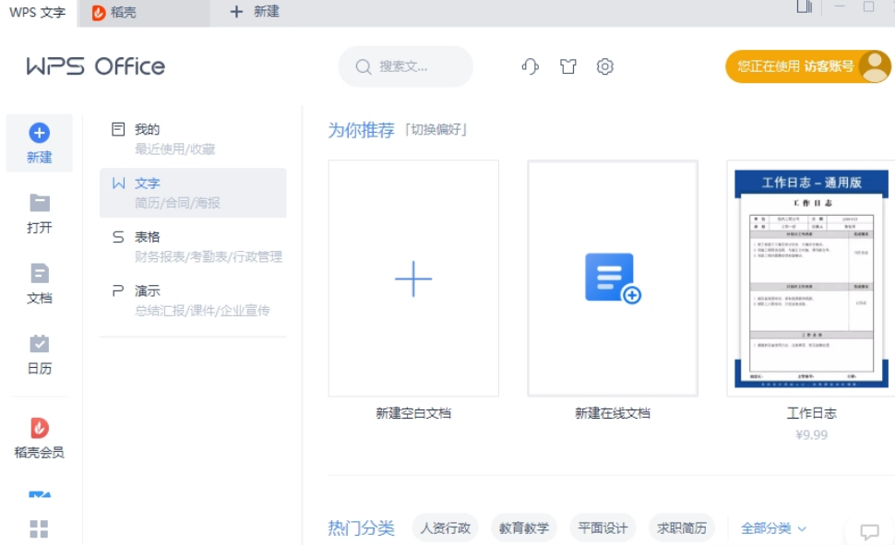This screenshot has height=545, width=895.
Task: Click the 人资行政 category button
Action: [x=446, y=528]
